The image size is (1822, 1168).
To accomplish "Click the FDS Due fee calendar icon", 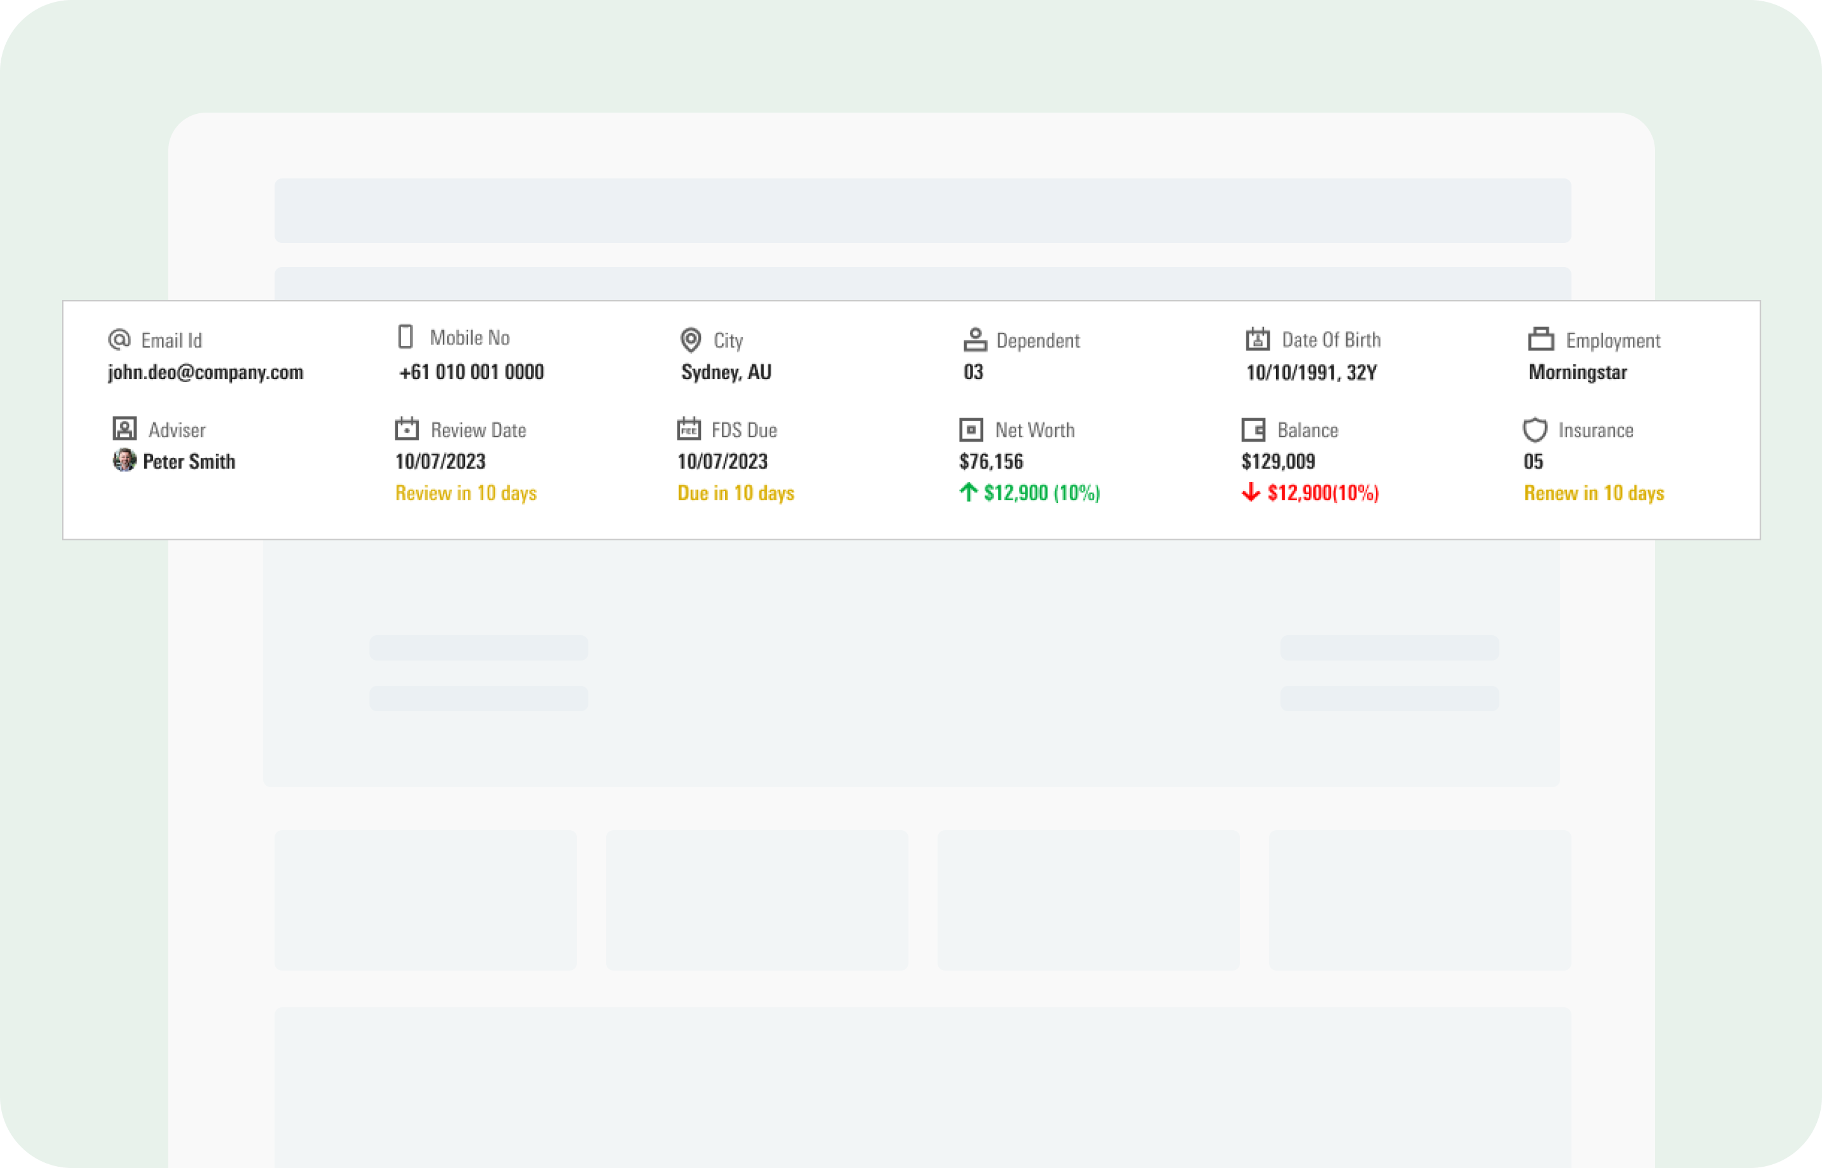I will 688,429.
